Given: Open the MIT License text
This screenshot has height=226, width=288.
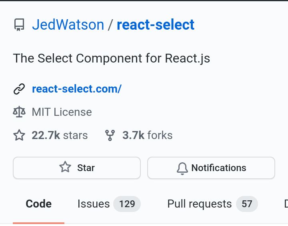Looking at the screenshot, I should pyautogui.click(x=62, y=112).
